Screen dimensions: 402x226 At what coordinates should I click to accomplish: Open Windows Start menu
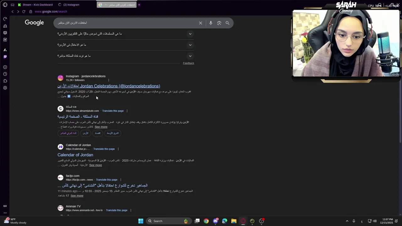(x=141, y=221)
